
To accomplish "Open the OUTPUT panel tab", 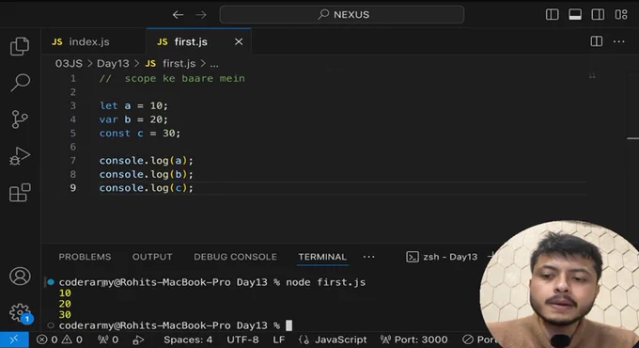I will (152, 257).
